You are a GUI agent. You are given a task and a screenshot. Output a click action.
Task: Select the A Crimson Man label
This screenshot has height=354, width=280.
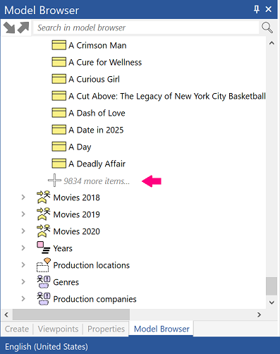97,45
